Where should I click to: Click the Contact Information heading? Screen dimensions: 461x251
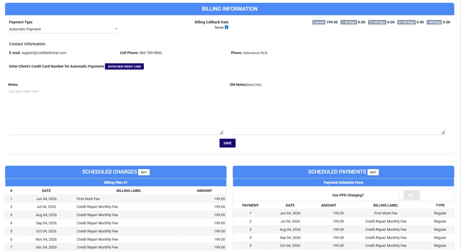27,44
